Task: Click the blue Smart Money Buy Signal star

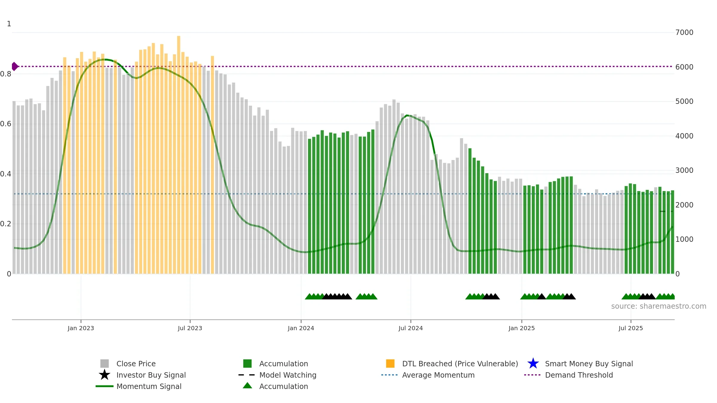Action: [x=533, y=364]
